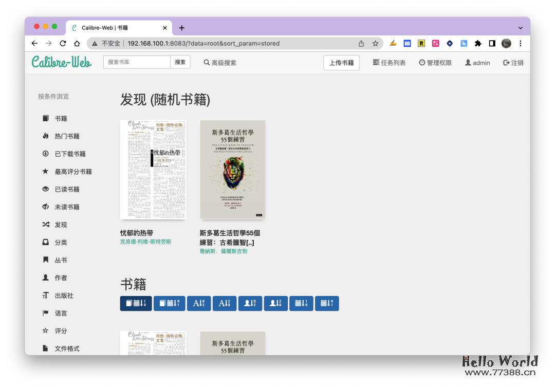Screen dimensions: 555x388
Task: Click the 搜索 search button
Action: [180, 62]
